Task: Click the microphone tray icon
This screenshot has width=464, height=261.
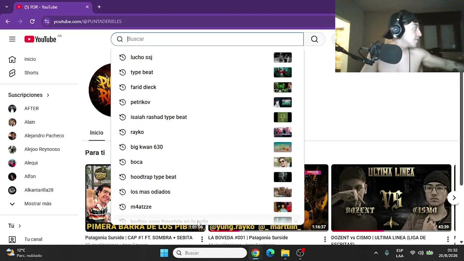Action: (387, 253)
